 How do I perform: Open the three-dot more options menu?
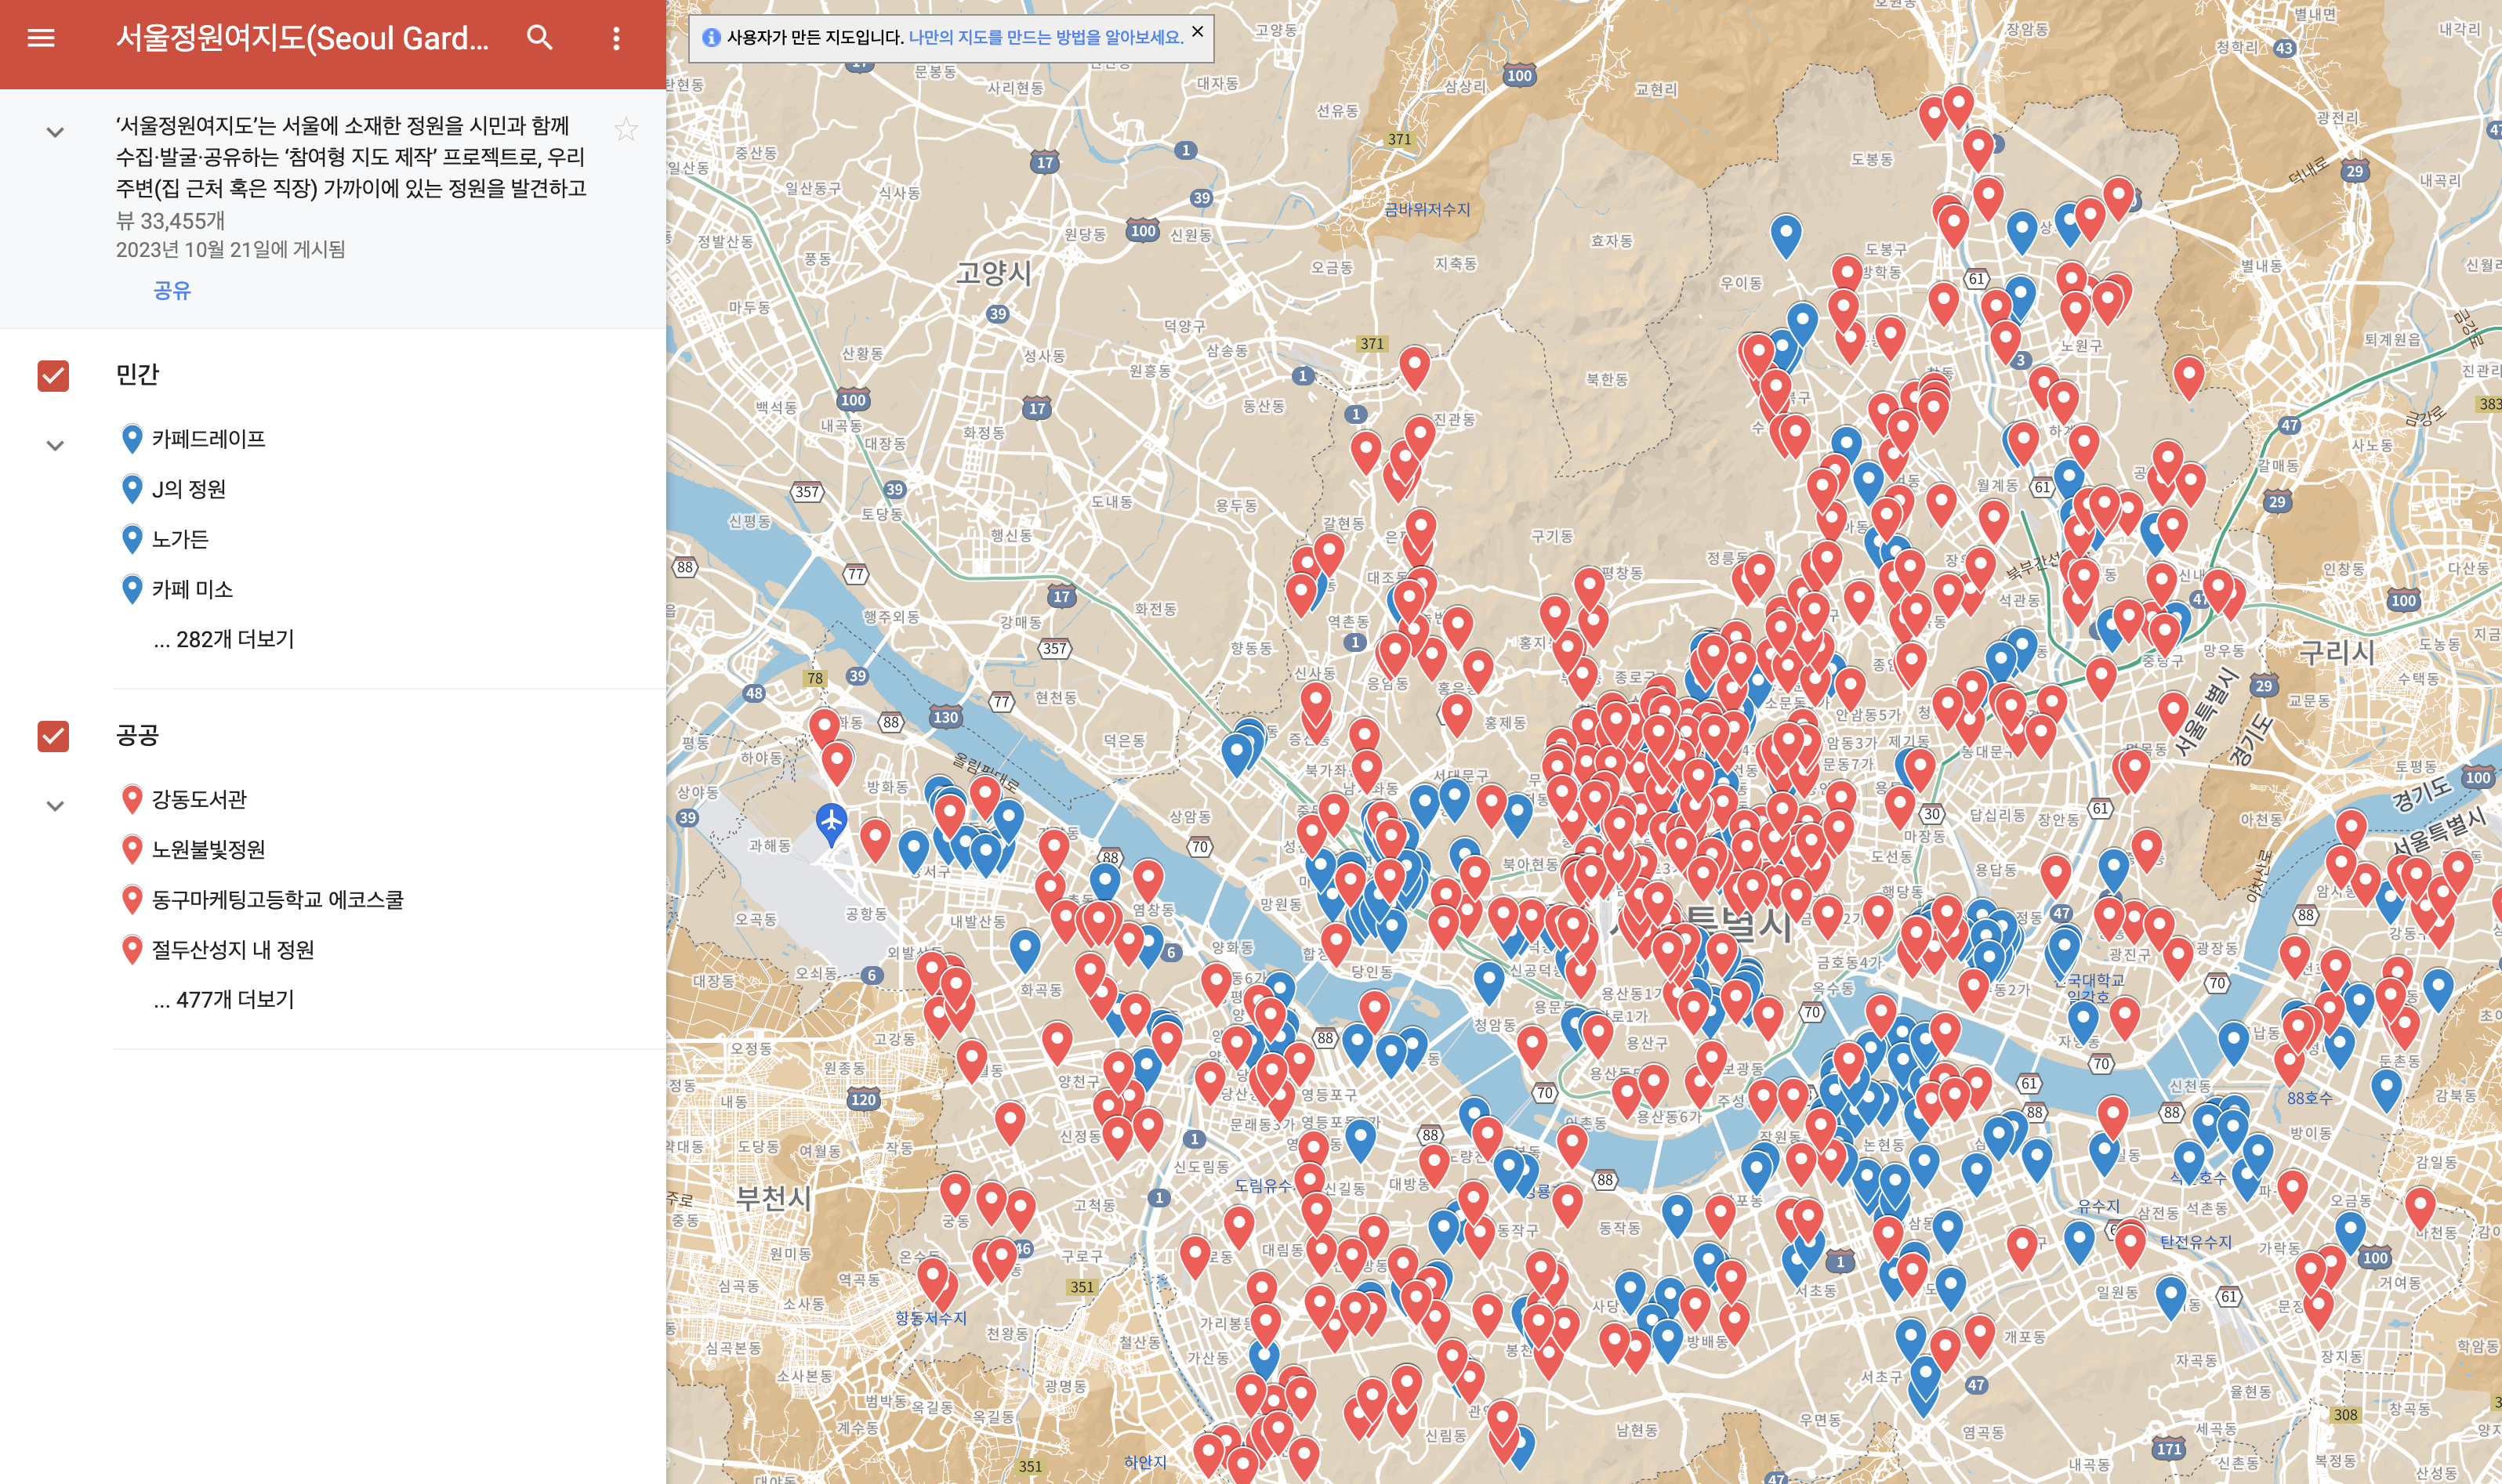(x=616, y=38)
